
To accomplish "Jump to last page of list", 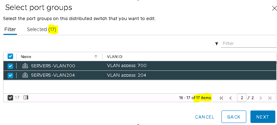I will [x=269, y=98].
